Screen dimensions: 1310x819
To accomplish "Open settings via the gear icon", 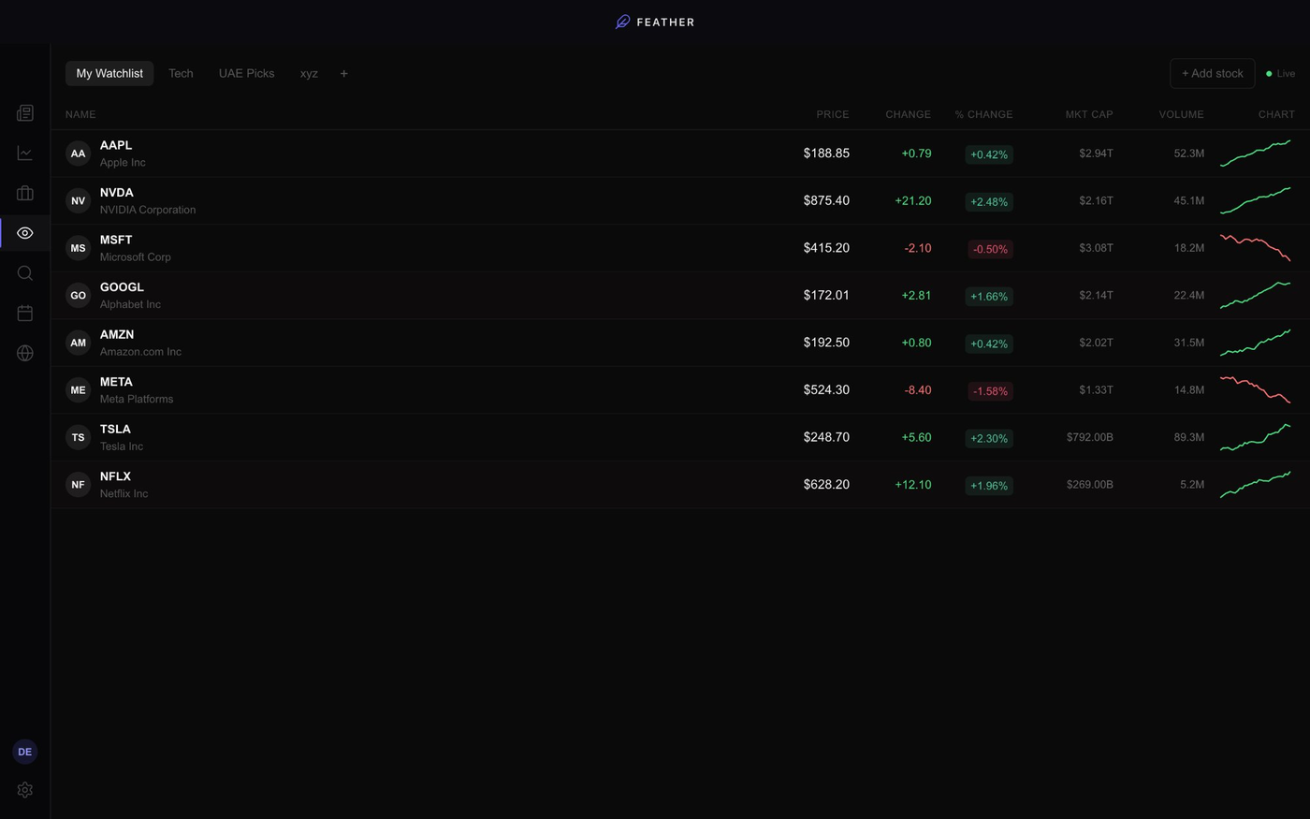I will tap(24, 789).
